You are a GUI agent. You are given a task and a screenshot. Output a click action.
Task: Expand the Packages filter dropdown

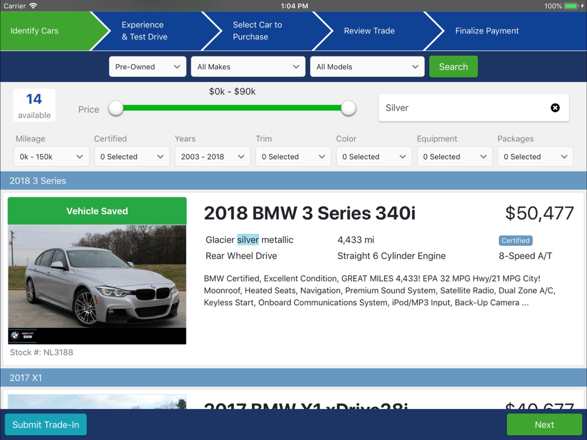(x=535, y=157)
